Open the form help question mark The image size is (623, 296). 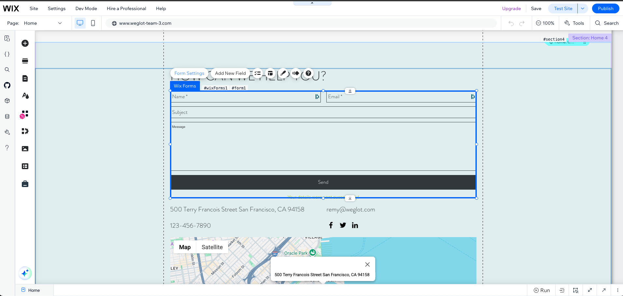click(x=308, y=73)
